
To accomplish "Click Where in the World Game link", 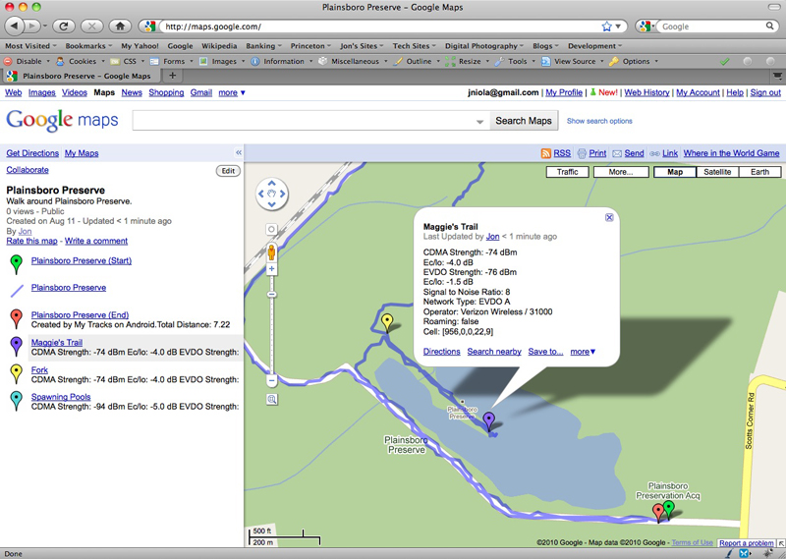I will [731, 153].
